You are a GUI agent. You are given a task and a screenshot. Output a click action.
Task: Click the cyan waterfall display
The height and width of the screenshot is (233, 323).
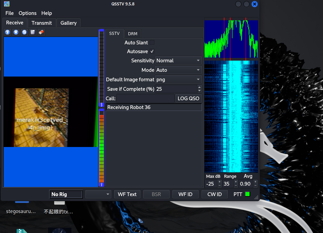click(x=231, y=116)
